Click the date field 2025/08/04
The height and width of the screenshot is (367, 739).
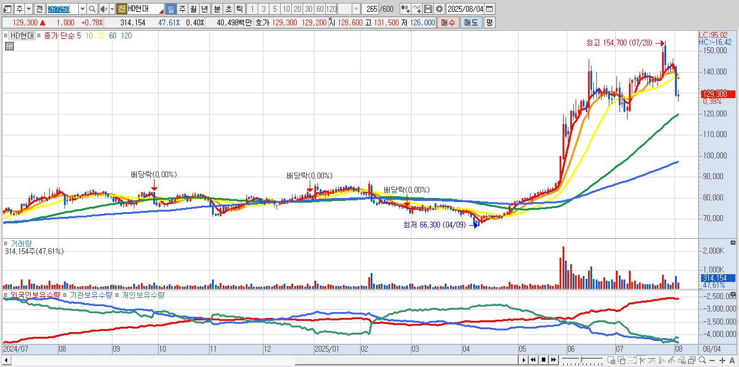coord(465,9)
